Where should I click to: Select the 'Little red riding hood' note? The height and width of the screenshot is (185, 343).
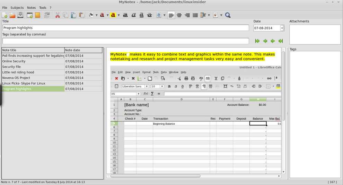(x=52, y=72)
